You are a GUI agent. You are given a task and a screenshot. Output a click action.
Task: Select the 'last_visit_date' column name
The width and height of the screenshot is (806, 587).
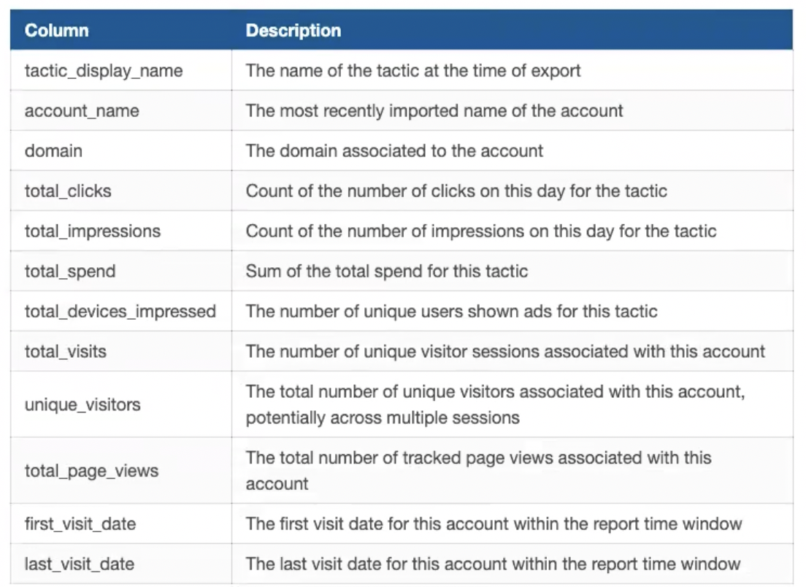pos(79,564)
